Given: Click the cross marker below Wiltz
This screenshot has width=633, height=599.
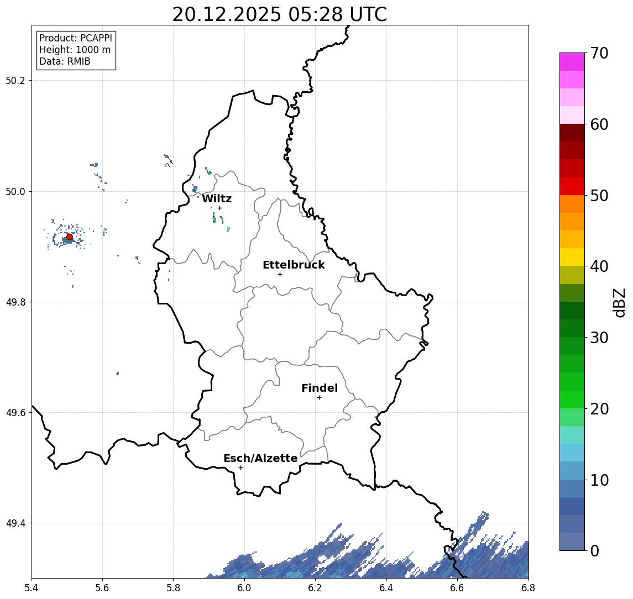Looking at the screenshot, I should (219, 208).
